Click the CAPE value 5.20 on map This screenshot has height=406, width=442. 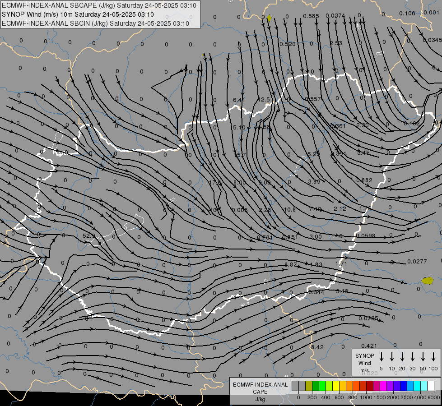[x=313, y=154]
